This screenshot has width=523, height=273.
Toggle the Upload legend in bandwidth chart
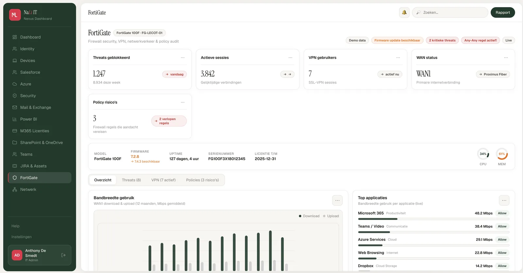click(331, 216)
